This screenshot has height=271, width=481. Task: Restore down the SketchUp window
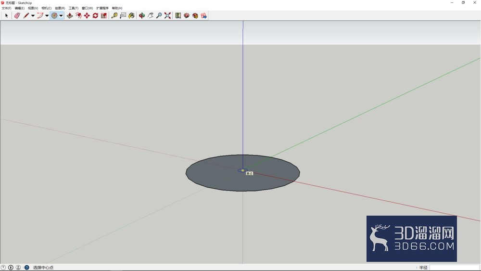coord(463,2)
